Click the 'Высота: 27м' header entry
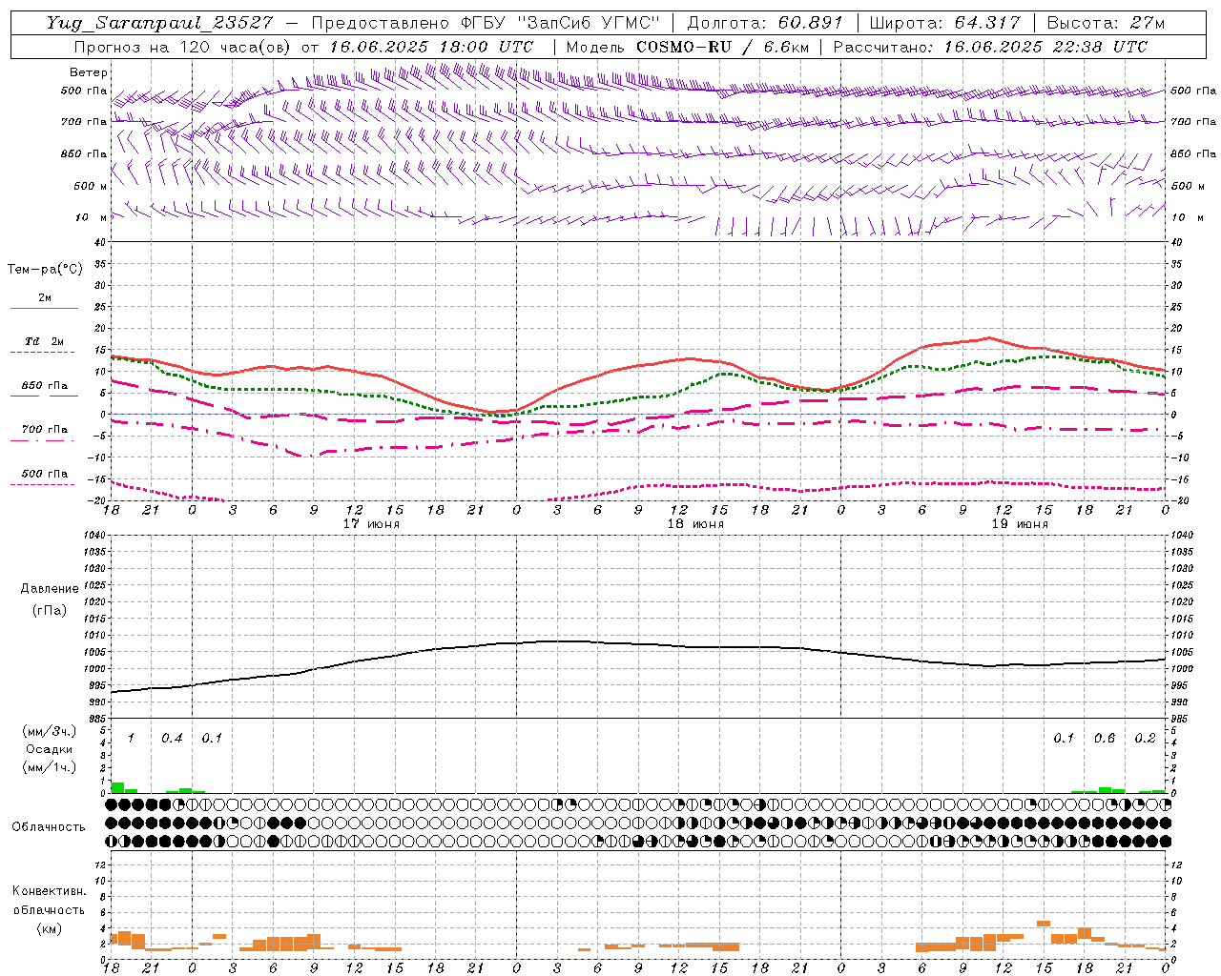The height and width of the screenshot is (976, 1221). (1106, 23)
